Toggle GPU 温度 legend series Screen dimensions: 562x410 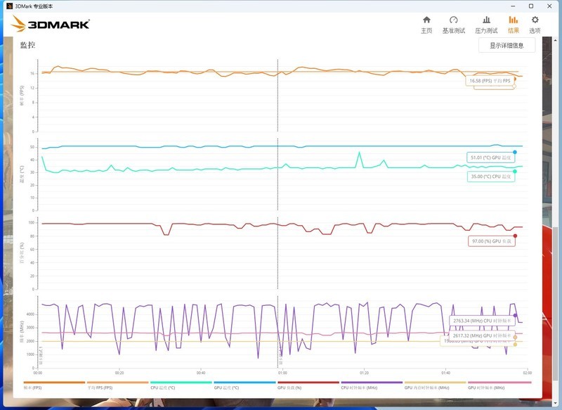coord(244,385)
